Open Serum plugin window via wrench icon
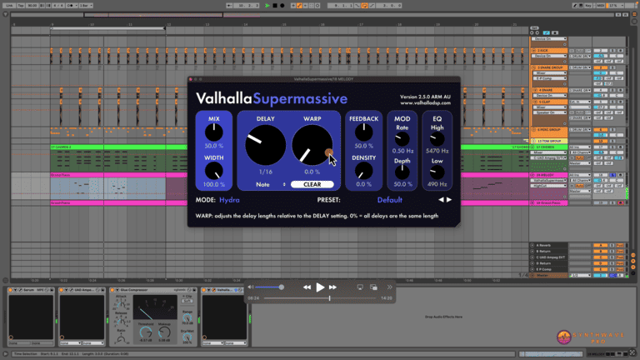This screenshot has height=360, width=640. point(20,290)
